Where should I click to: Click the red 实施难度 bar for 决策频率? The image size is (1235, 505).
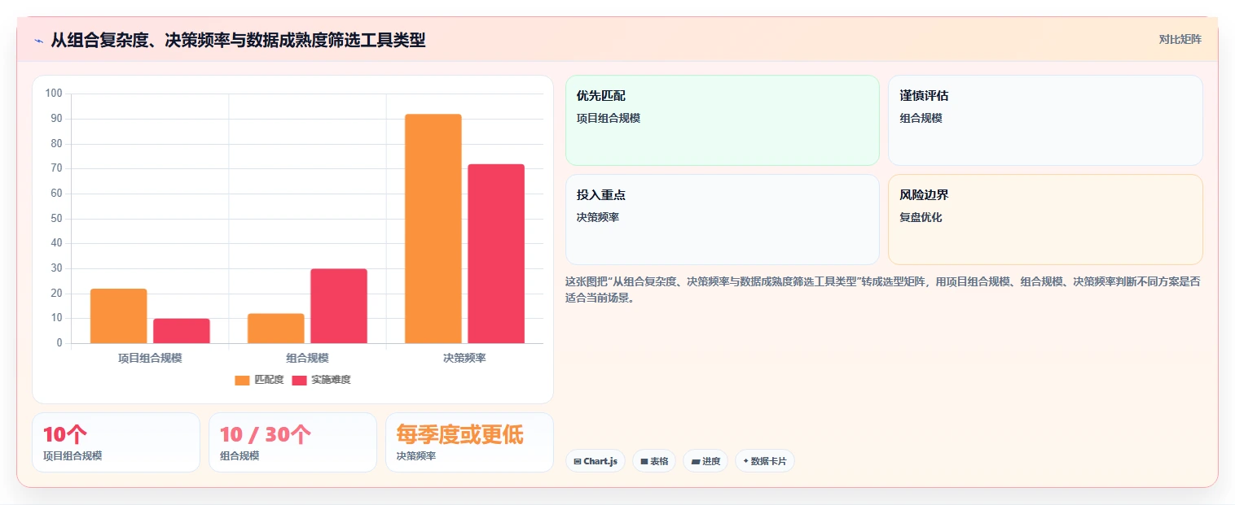496,254
